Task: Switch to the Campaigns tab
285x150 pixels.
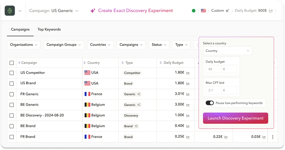Action: coord(20,29)
